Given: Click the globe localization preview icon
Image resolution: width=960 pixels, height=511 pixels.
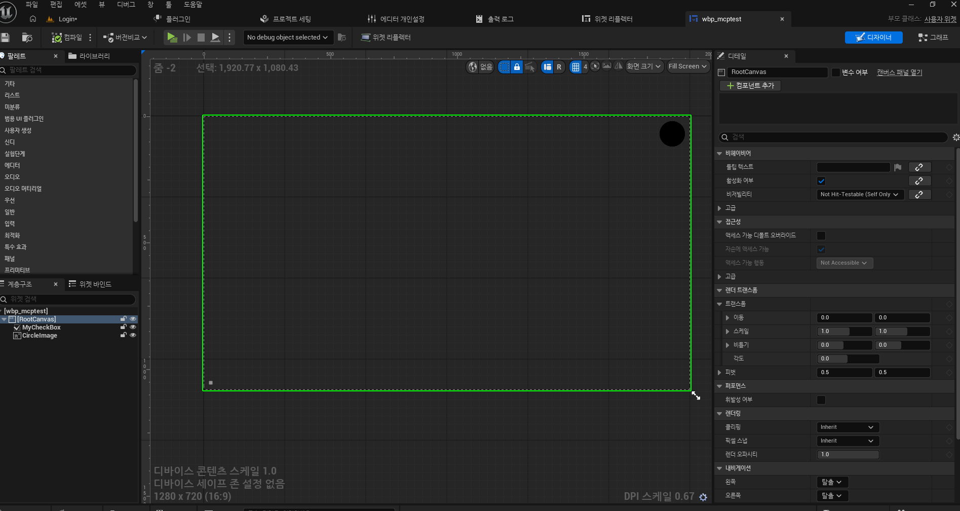Looking at the screenshot, I should pos(473,66).
